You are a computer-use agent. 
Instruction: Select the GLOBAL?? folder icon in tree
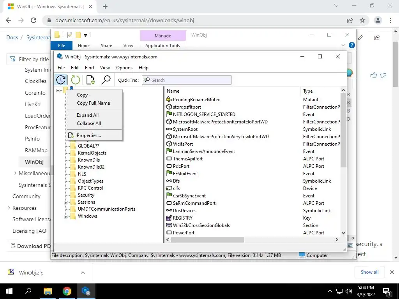tap(73, 146)
